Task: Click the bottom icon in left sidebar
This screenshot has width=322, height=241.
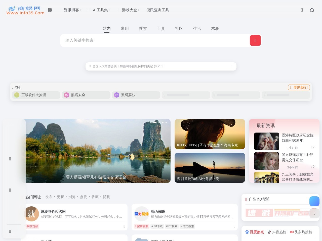Action: click(10, 231)
